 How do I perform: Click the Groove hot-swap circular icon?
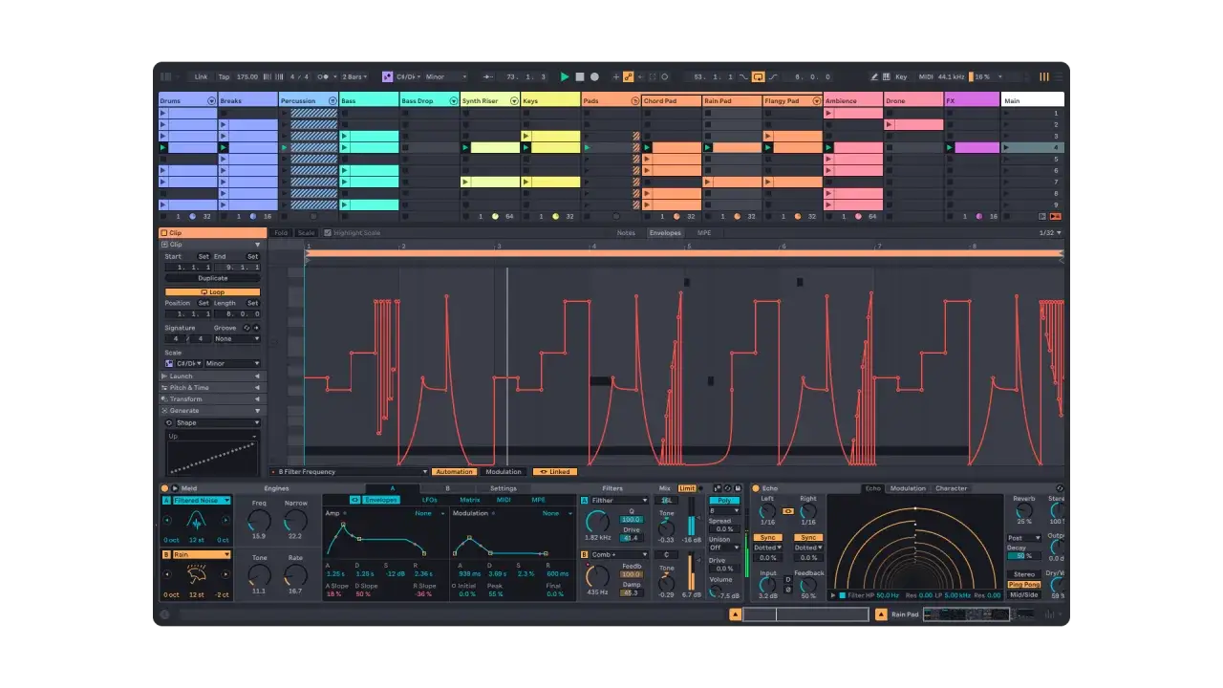point(246,328)
